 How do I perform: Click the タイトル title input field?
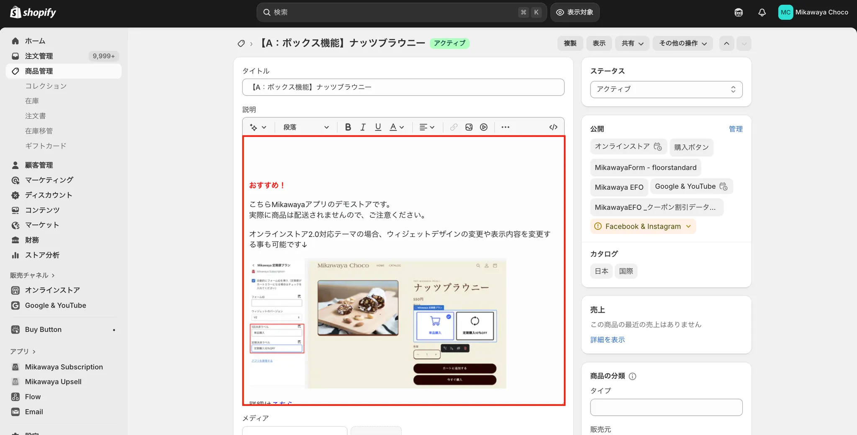coord(403,87)
